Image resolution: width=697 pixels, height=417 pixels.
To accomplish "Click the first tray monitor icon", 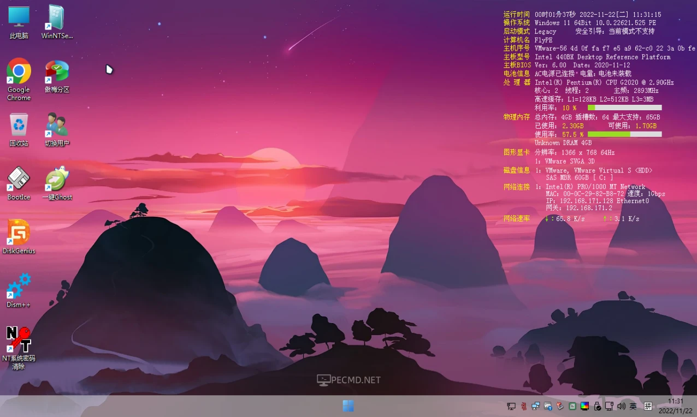I will [x=511, y=406].
